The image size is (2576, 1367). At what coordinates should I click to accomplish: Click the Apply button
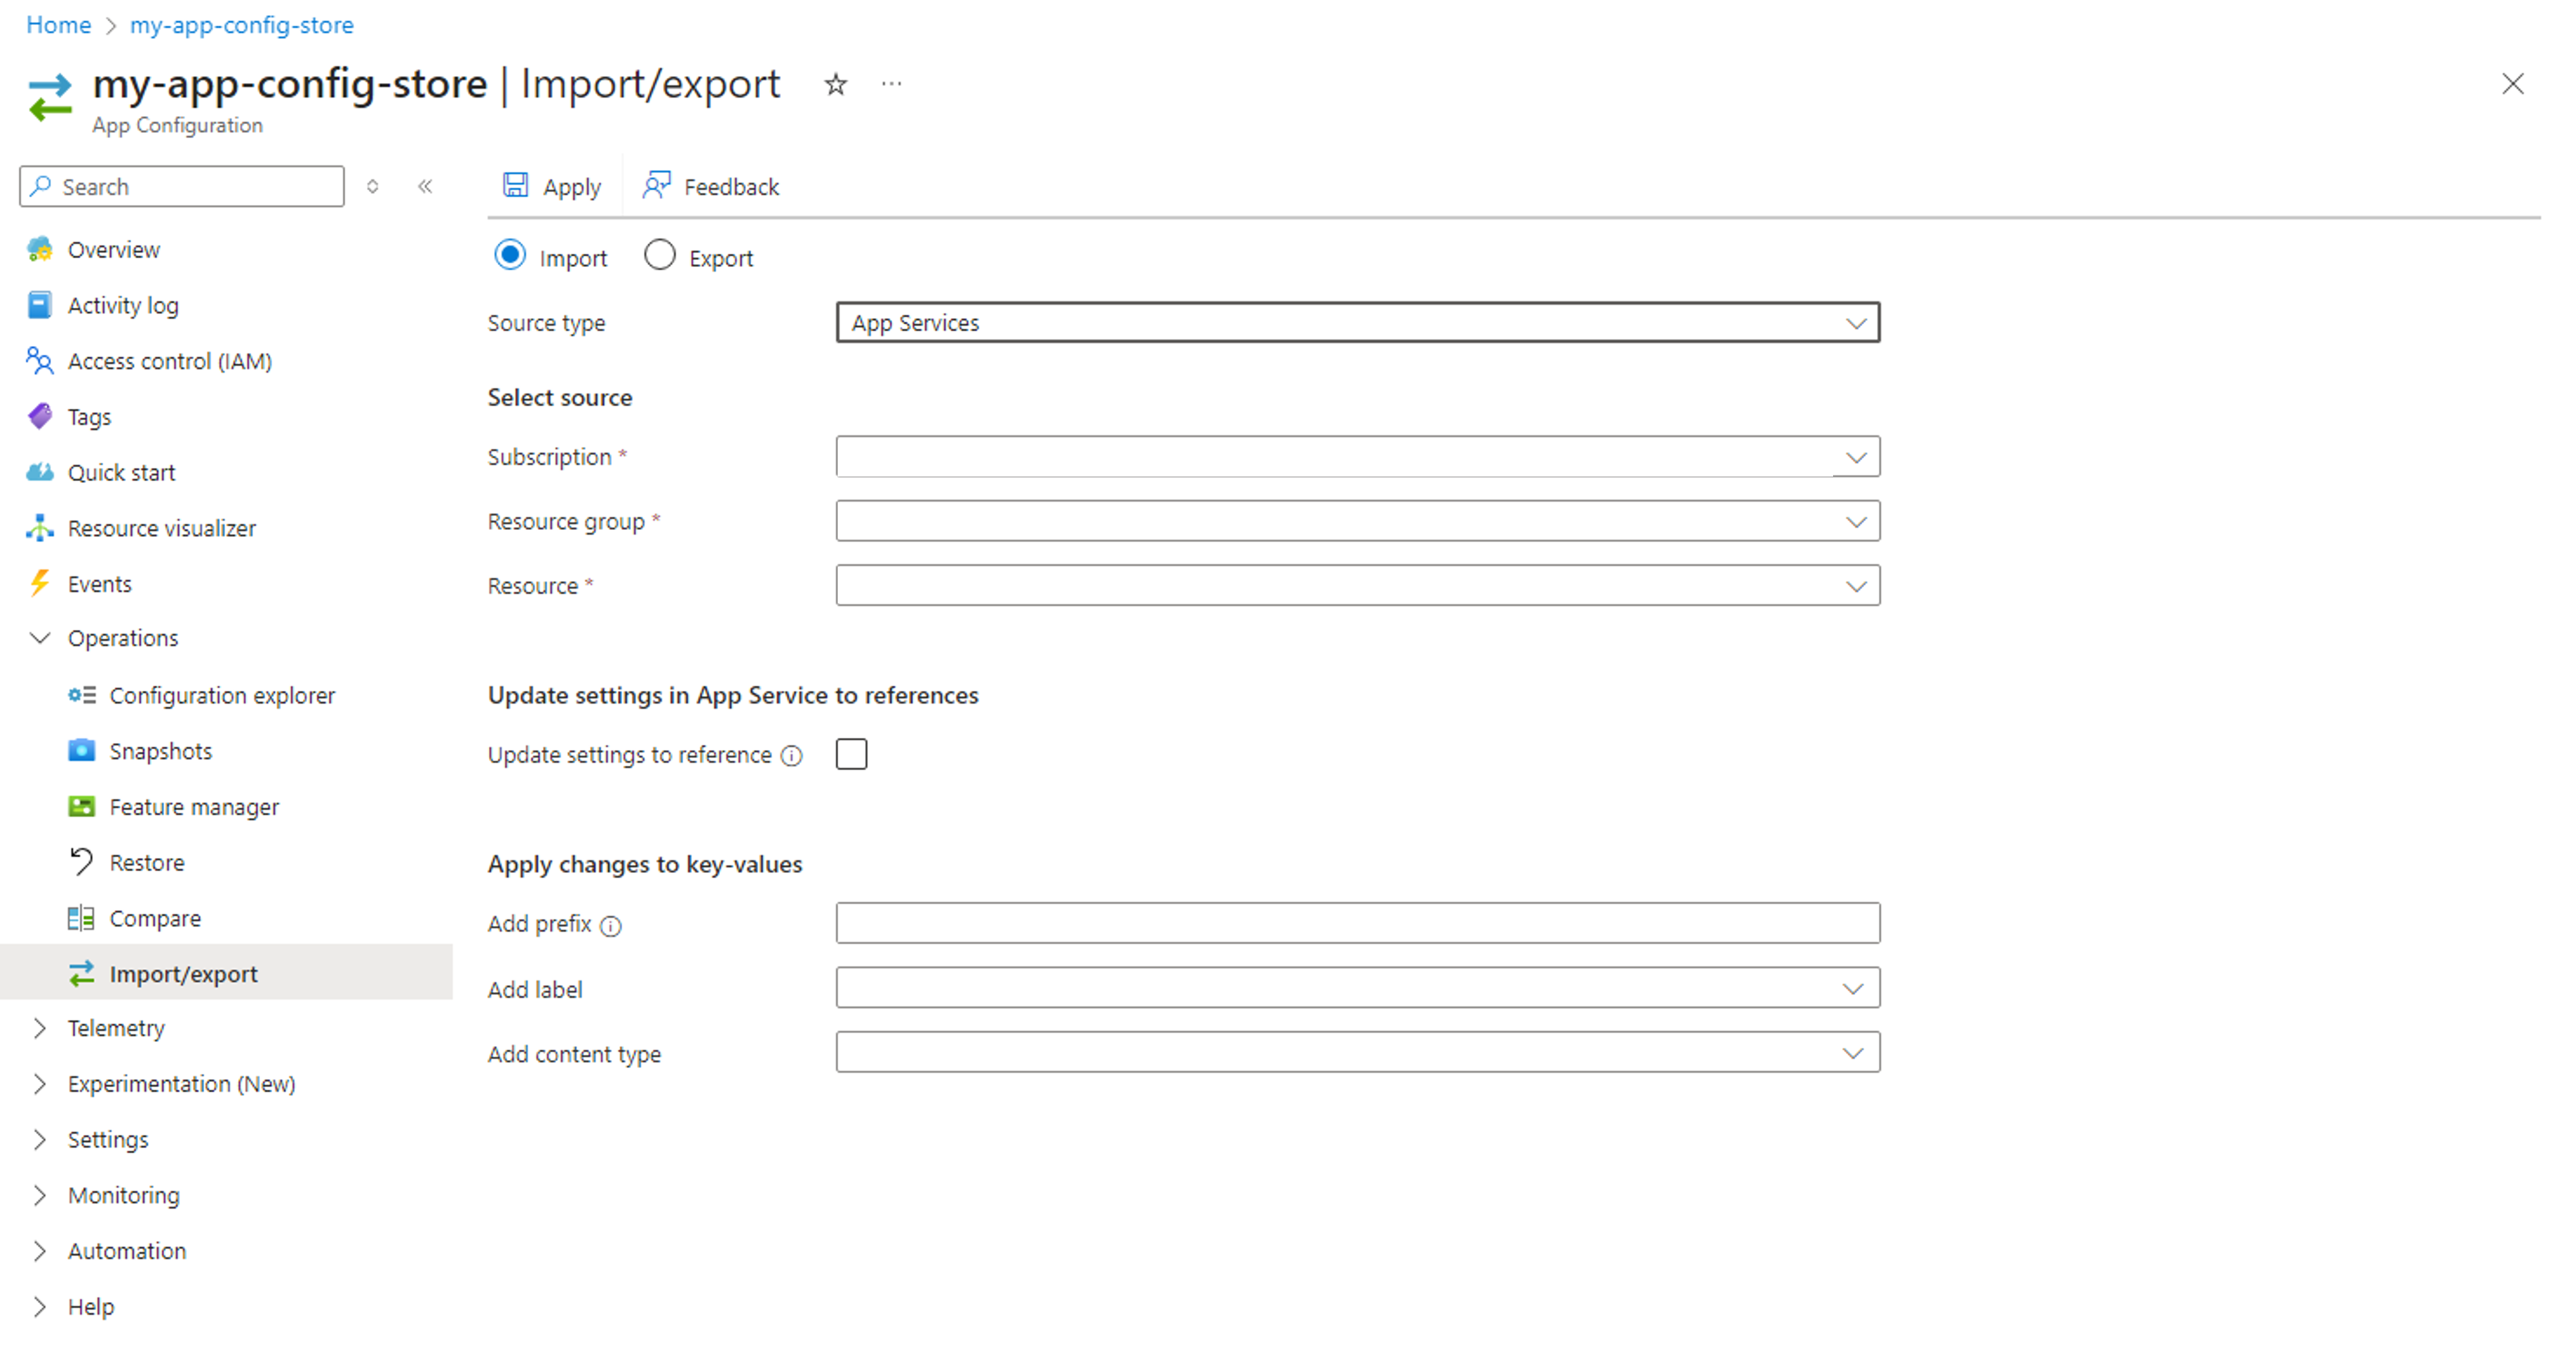(x=554, y=186)
